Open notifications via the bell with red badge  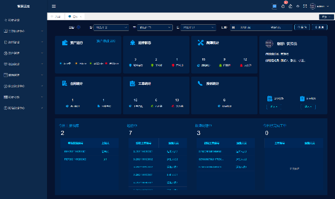[283, 6]
